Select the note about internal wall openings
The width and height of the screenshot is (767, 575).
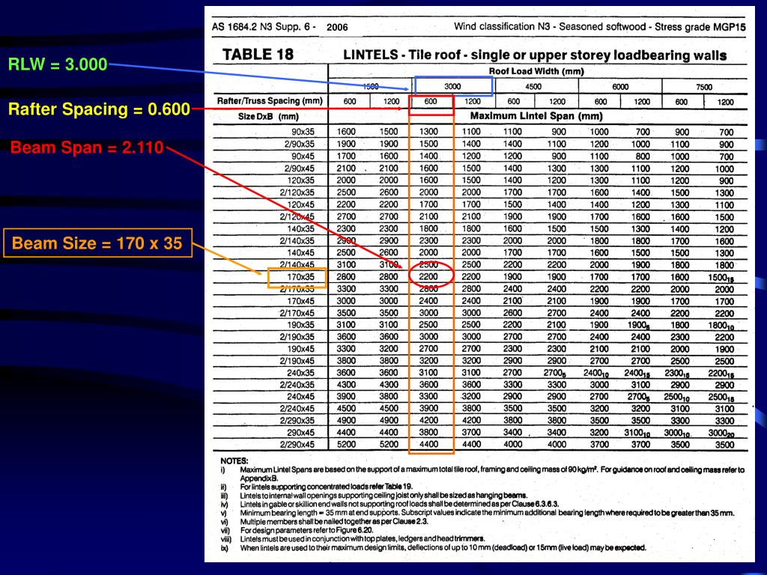pos(383,496)
